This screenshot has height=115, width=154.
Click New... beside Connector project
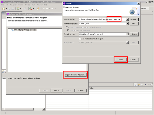click(x=134, y=24)
